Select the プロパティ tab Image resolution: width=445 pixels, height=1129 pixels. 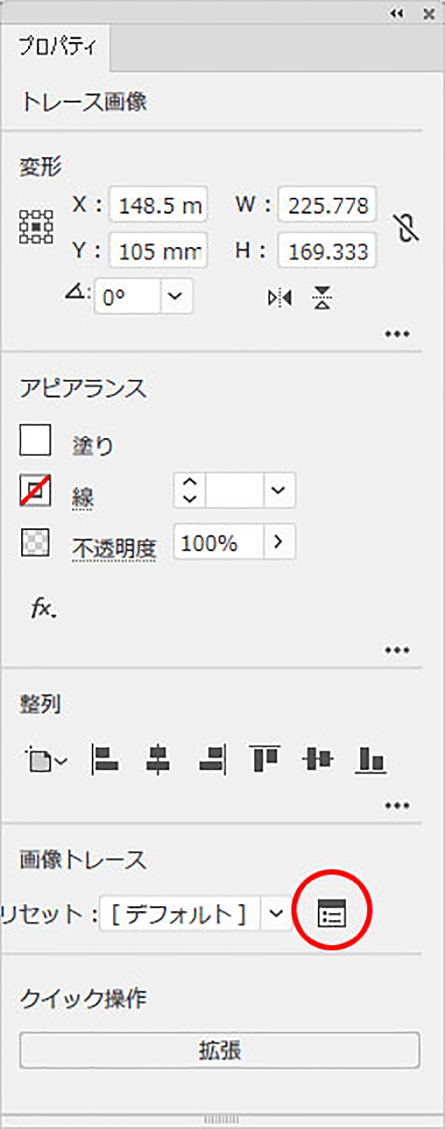click(x=56, y=47)
